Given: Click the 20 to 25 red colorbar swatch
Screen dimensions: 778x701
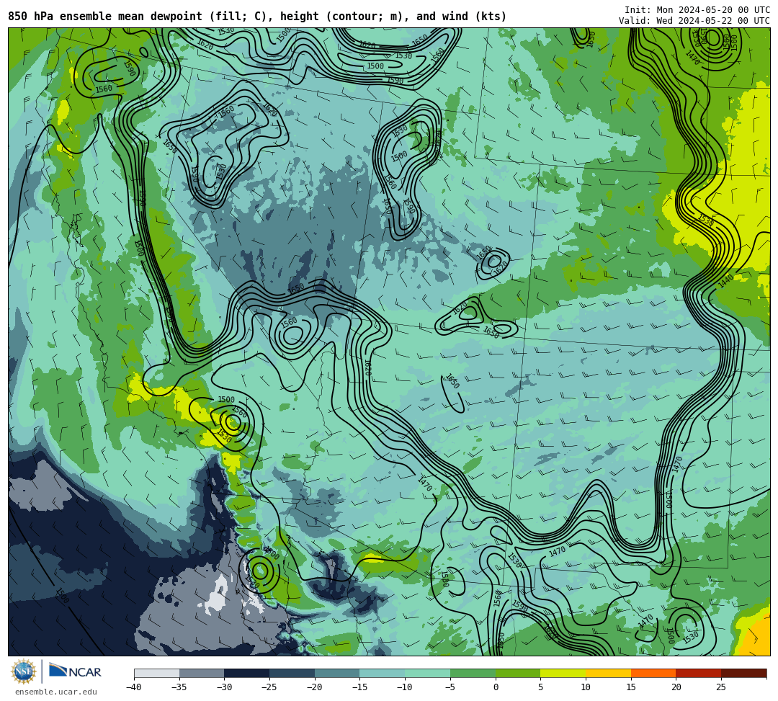Looking at the screenshot, I should tap(698, 673).
